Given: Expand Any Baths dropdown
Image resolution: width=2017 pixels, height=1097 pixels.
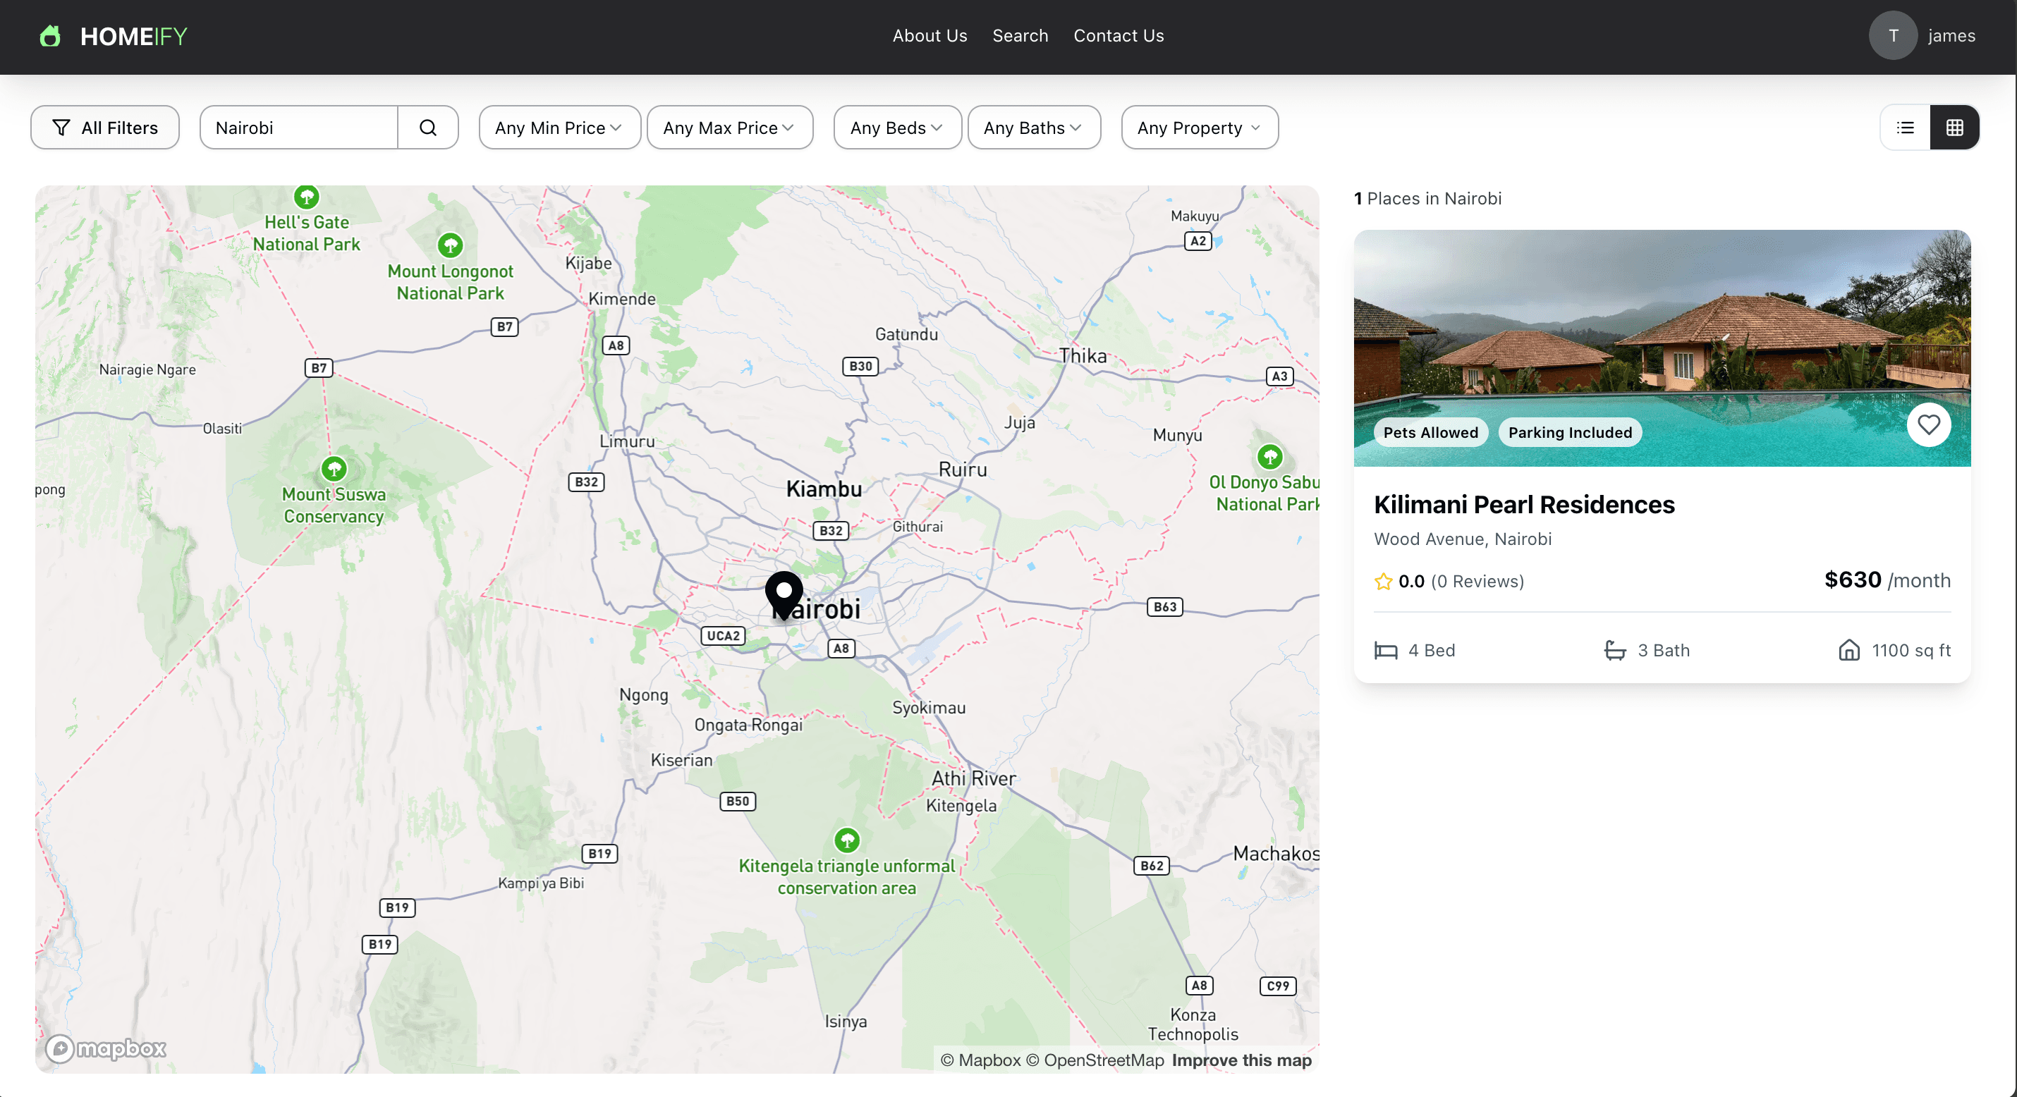Looking at the screenshot, I should tap(1034, 128).
